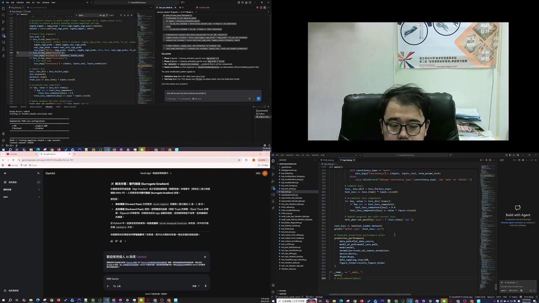Click Gemini sidebar search icon
The height and width of the screenshot is (303, 539).
[38, 173]
